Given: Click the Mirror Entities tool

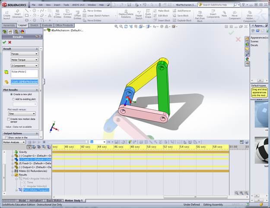Looking at the screenshot, I should (92, 11).
